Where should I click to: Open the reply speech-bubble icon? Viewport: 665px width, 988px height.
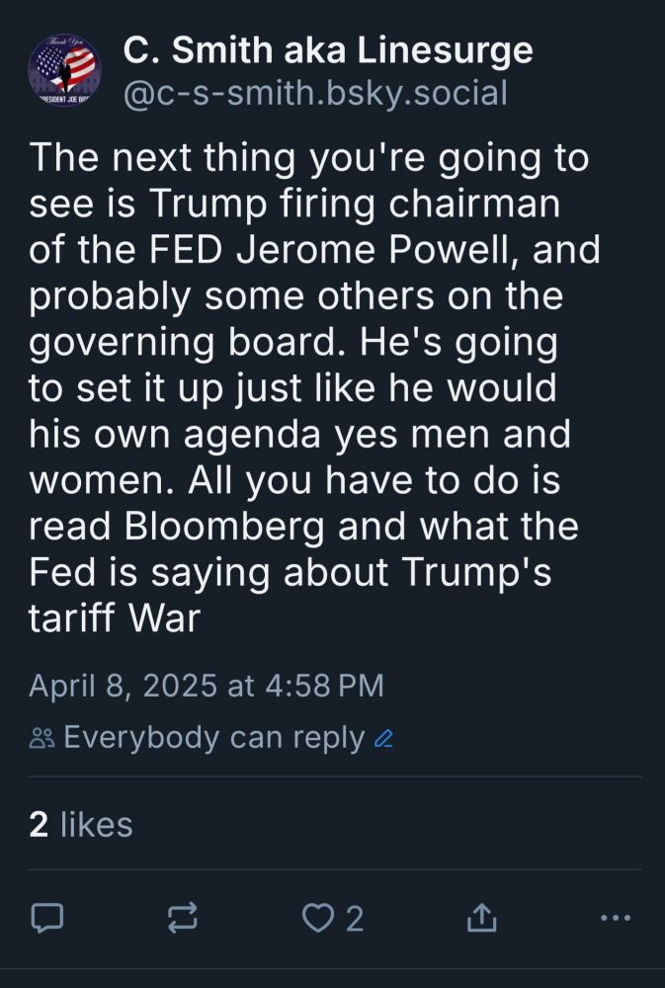47,918
